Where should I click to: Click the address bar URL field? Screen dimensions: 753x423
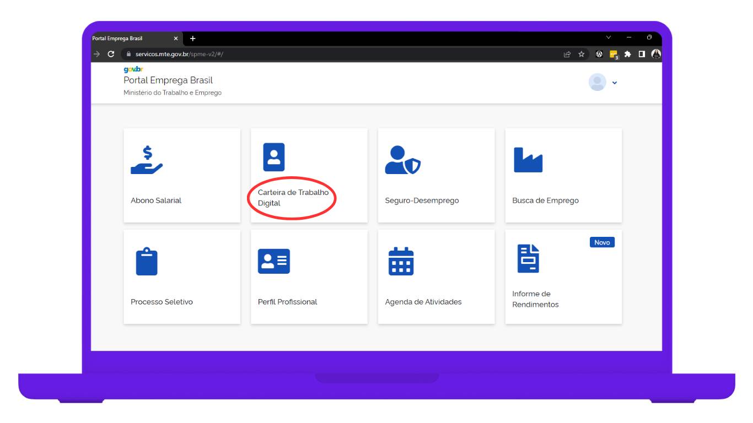(331, 54)
